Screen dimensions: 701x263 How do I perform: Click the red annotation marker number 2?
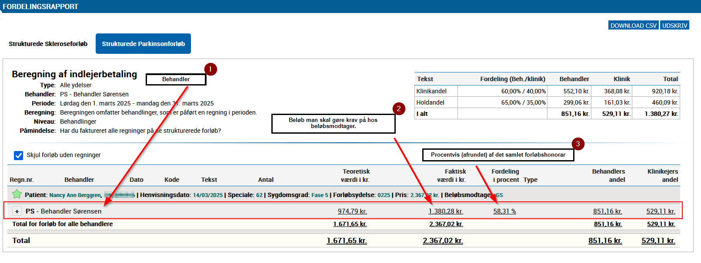pos(399,108)
